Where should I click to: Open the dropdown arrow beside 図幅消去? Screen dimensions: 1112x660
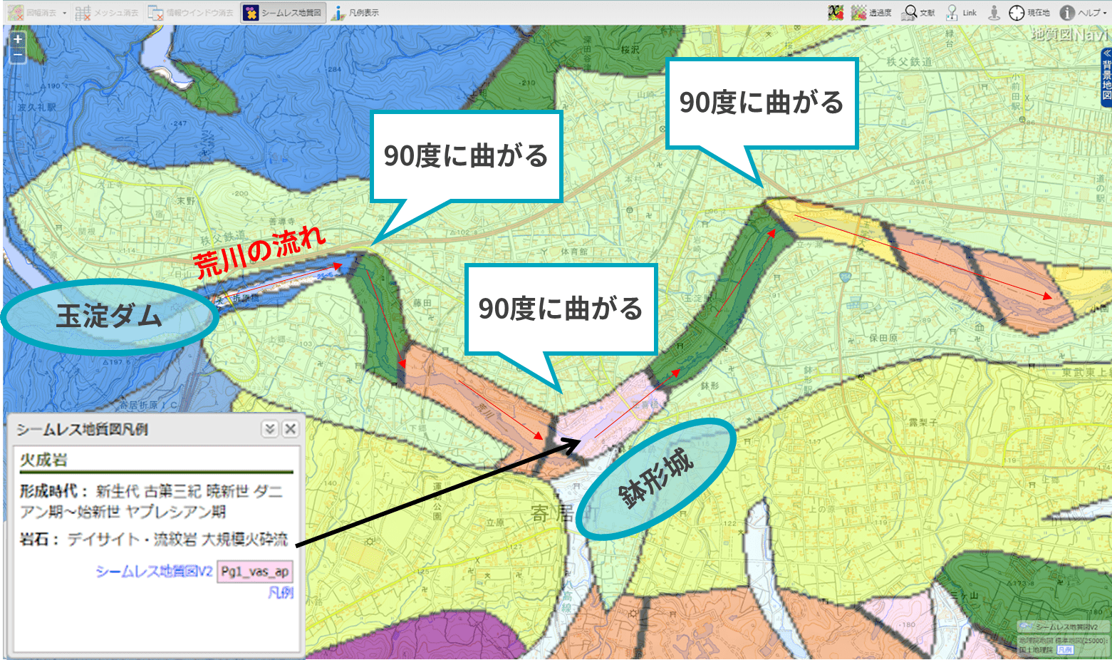point(65,13)
